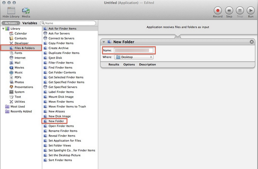Open Options for New Folder action
Image resolution: width=258 pixels, height=169 pixels.
(129, 65)
